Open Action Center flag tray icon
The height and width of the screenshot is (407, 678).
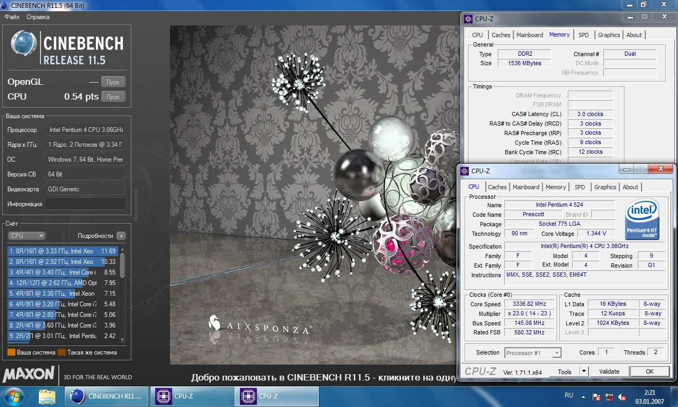(x=596, y=396)
